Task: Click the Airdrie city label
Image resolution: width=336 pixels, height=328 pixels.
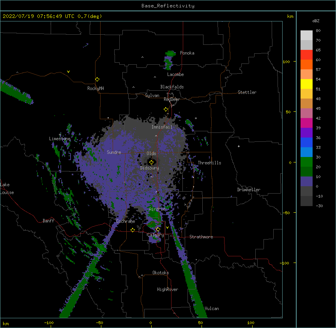Action: 157,209
